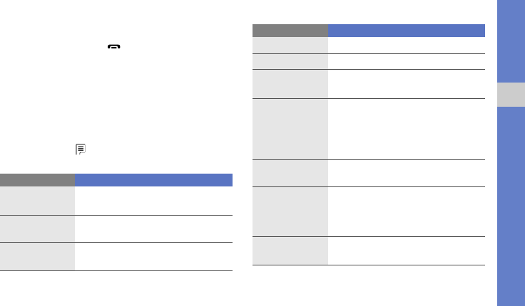This screenshot has height=306, width=525.
Task: Select the last gray row cell in left table
Action: 38,256
